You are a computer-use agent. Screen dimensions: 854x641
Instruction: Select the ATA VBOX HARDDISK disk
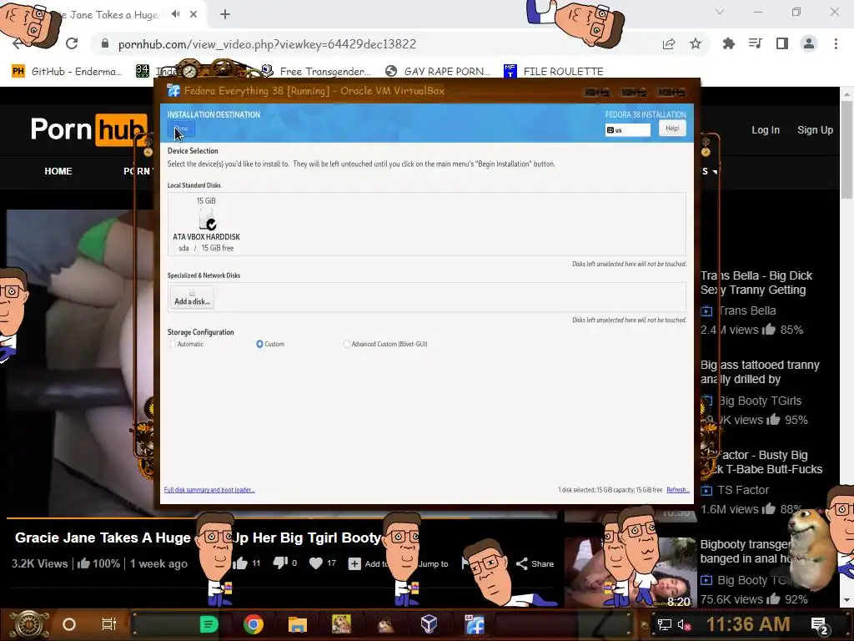coord(207,224)
